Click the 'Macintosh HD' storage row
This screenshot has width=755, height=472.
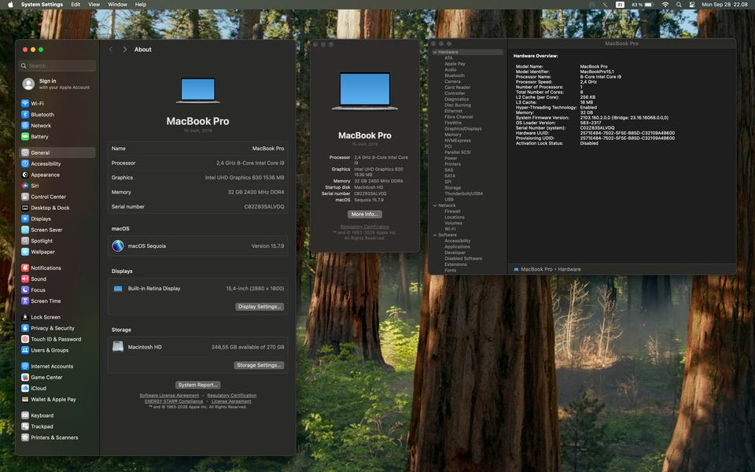click(x=198, y=347)
